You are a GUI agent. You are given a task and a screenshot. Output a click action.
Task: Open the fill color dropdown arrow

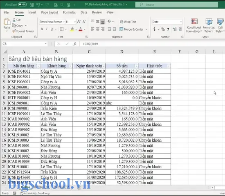pyautogui.click(x=76, y=29)
